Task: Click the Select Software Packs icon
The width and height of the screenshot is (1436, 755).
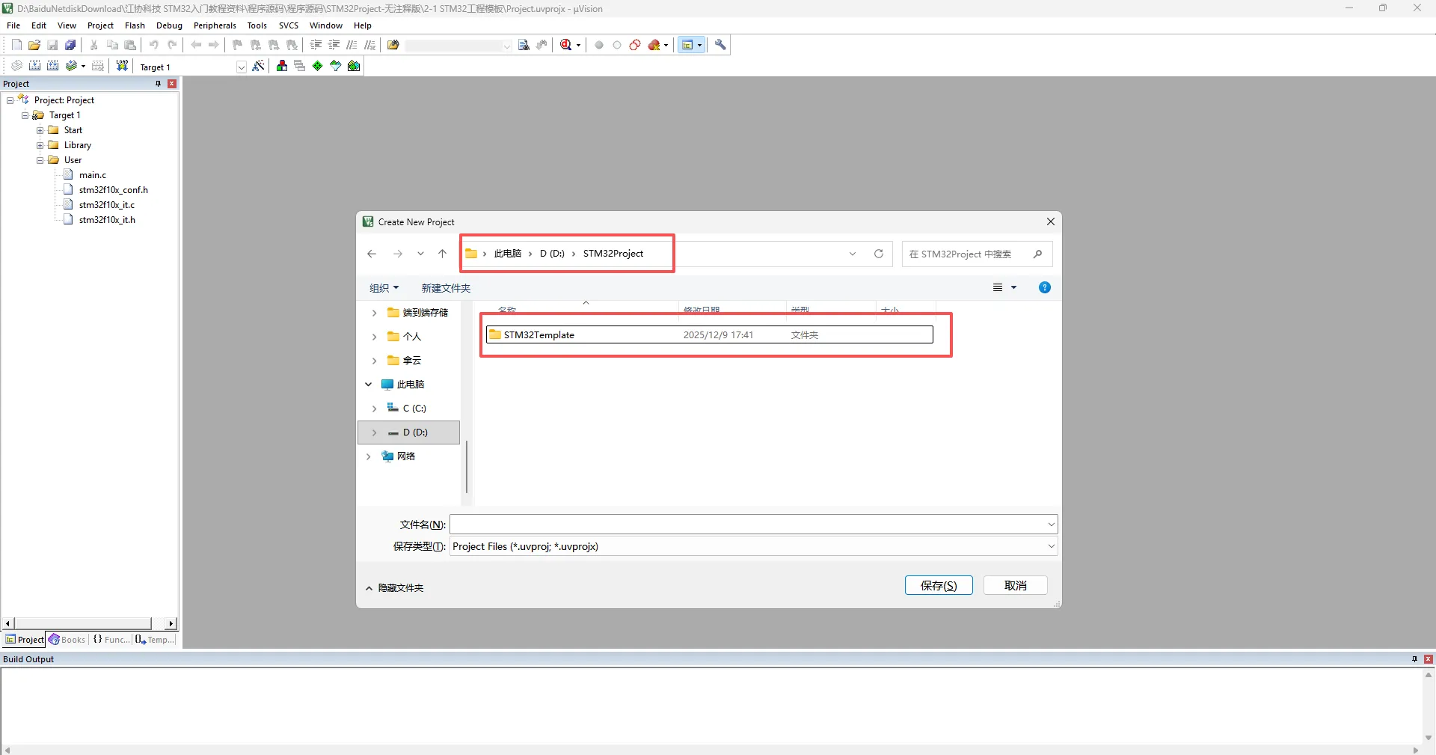Action: pyautogui.click(x=336, y=66)
